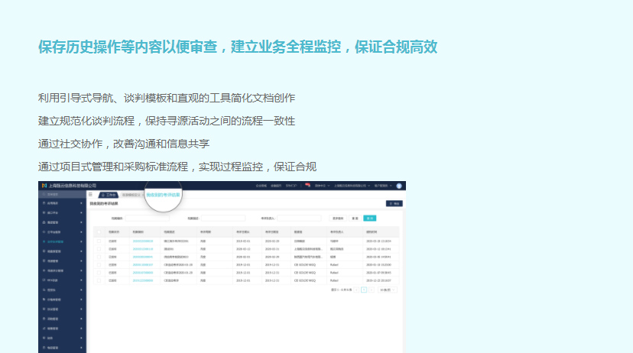Viewport: 633px width, 353px height.
Task: Check the row created 2020-01-18
Action: tap(99, 264)
